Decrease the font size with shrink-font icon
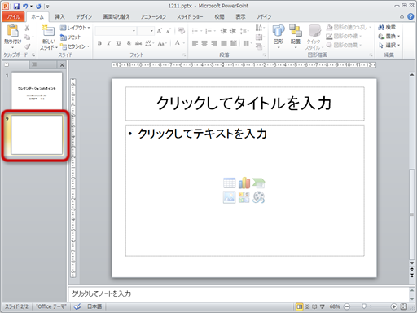417x313 pixels. click(x=169, y=31)
